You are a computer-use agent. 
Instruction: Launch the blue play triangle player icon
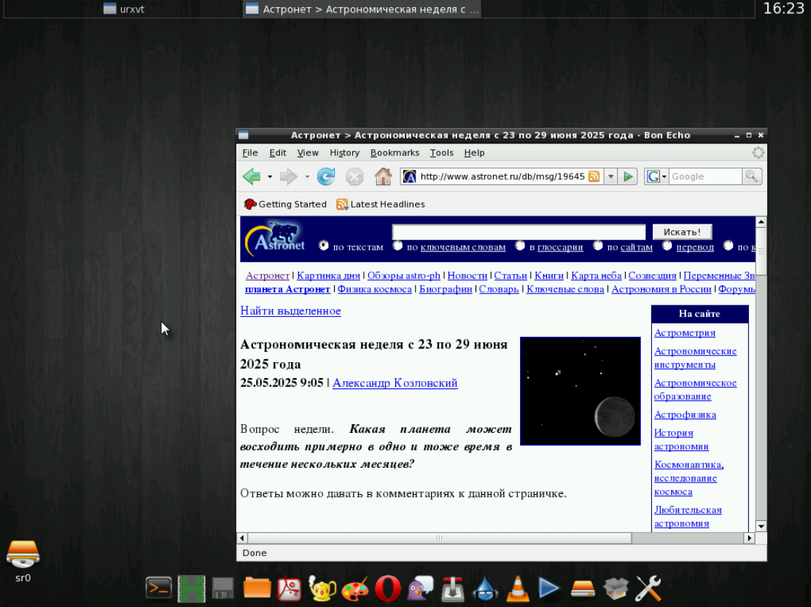(x=548, y=588)
